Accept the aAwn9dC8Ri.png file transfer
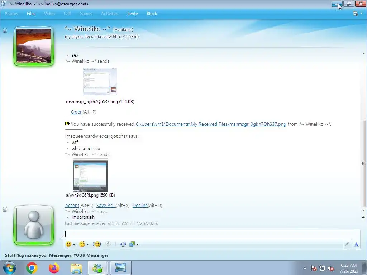 click(x=72, y=205)
